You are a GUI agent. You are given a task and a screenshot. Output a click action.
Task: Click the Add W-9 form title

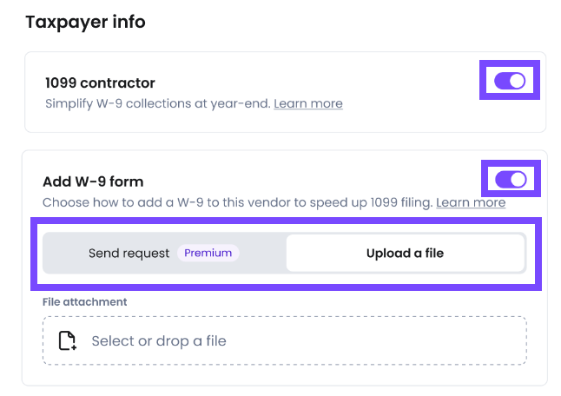pyautogui.click(x=93, y=181)
